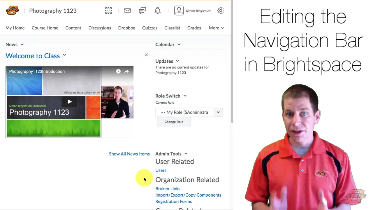Click the video title Photography1123Introduction

point(37,71)
